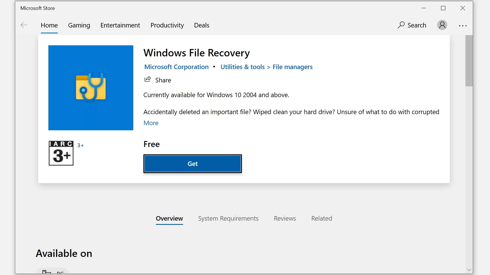Click the Get button
The height and width of the screenshot is (275, 490).
[x=193, y=164]
